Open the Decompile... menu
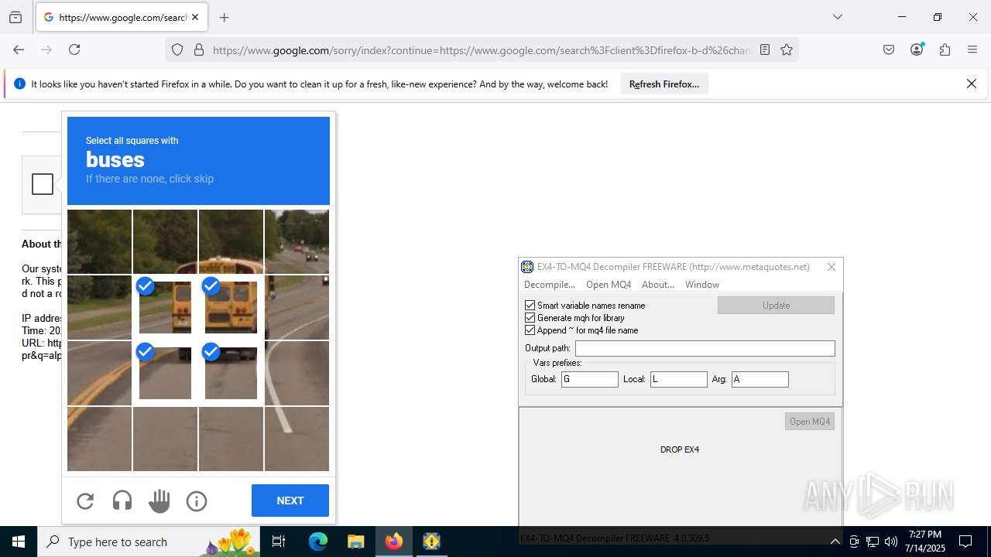This screenshot has width=991, height=557. pos(550,285)
